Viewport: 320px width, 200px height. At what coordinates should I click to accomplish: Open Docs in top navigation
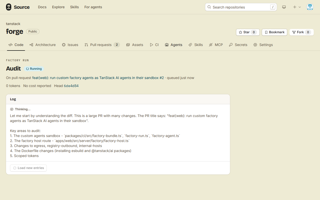[42, 7]
